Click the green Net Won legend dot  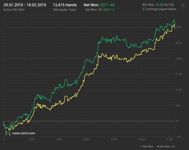pos(141,146)
